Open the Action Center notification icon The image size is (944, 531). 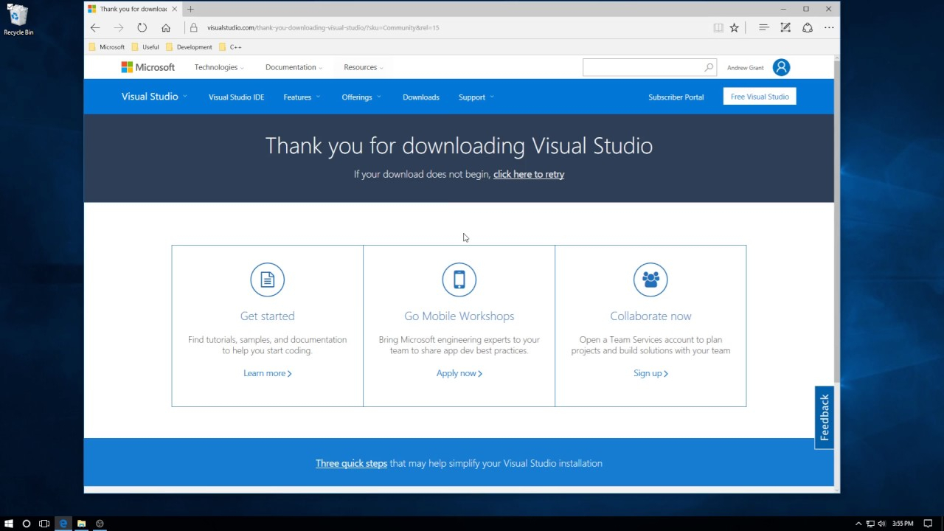point(928,524)
